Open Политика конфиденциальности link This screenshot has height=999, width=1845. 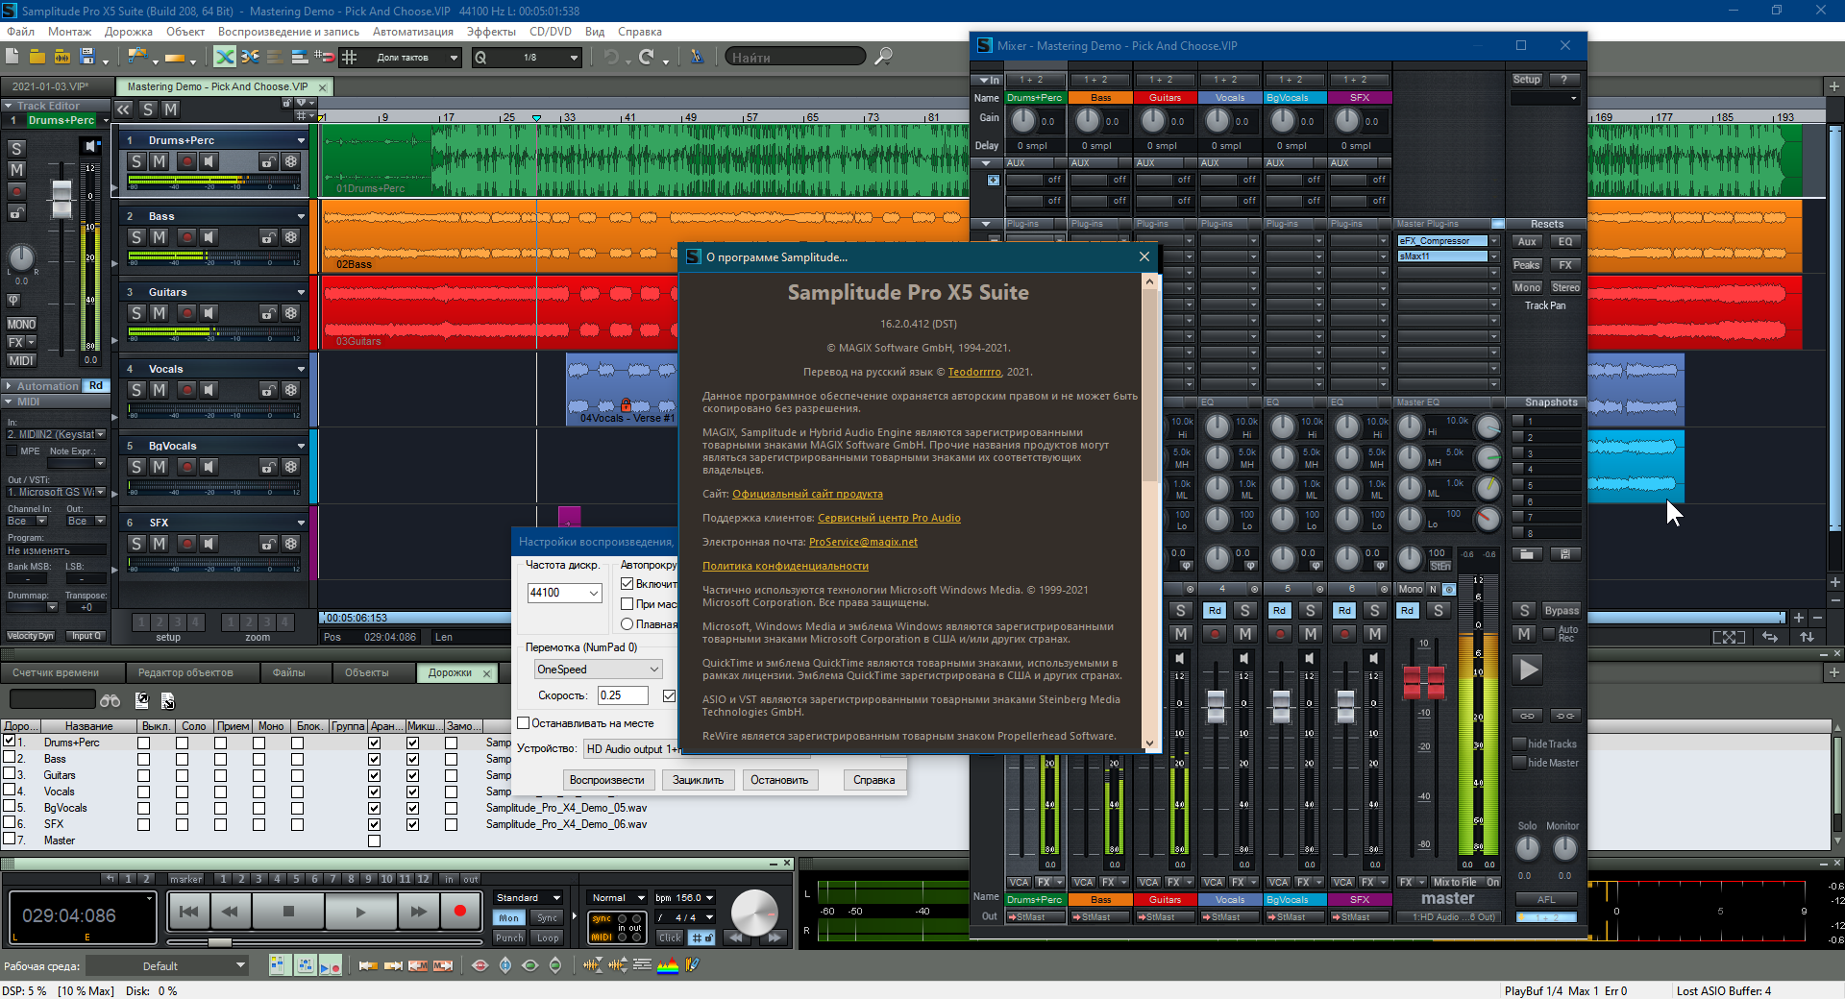(x=785, y=566)
